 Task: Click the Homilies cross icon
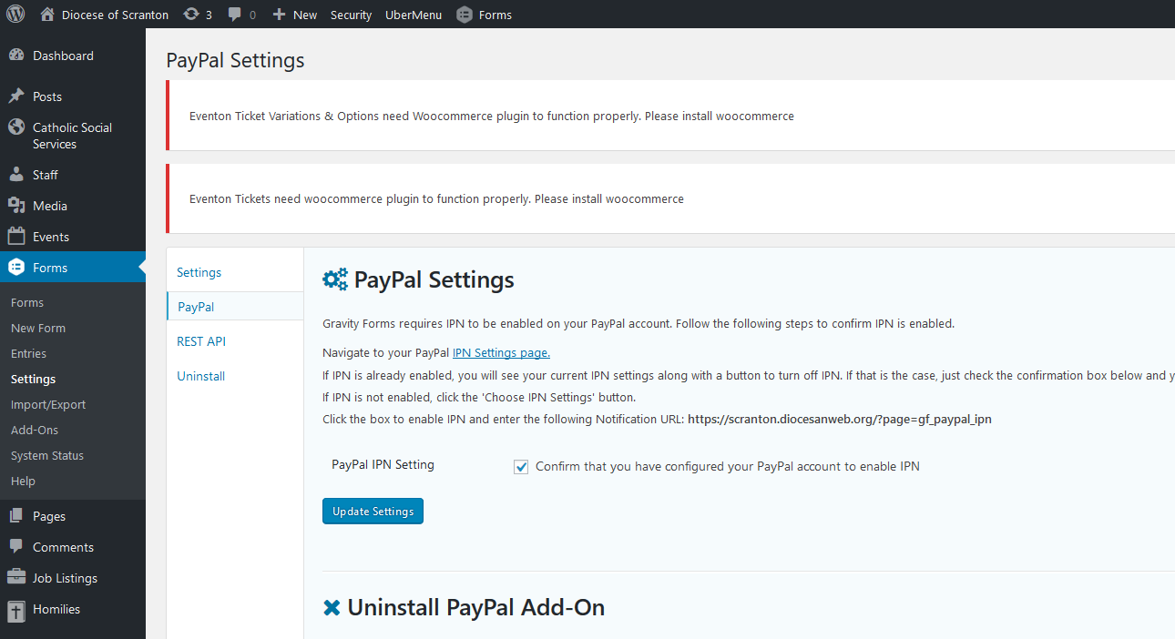(x=16, y=609)
